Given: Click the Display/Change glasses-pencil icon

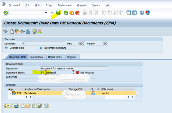Looking at the screenshot, I should pyautogui.click(x=5, y=32).
